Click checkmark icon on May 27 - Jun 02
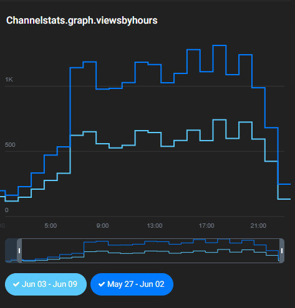 pos(102,284)
